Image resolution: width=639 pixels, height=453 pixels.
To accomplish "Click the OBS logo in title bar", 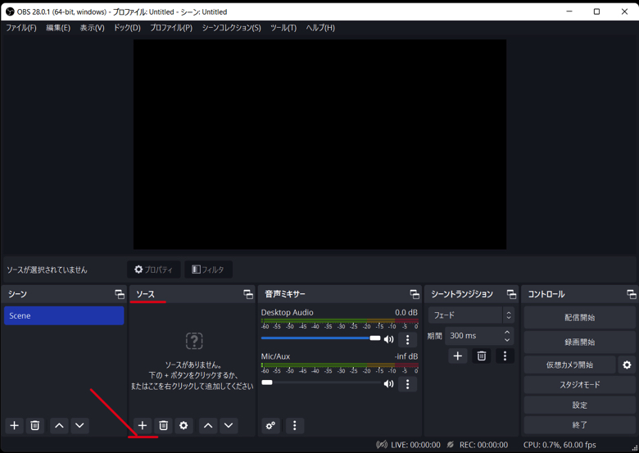I will point(10,11).
